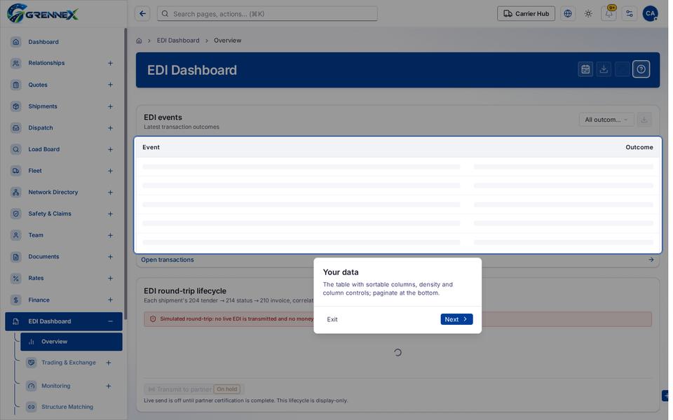The height and width of the screenshot is (420, 673).
Task: Open the Finance sidebar item
Action: 64,300
